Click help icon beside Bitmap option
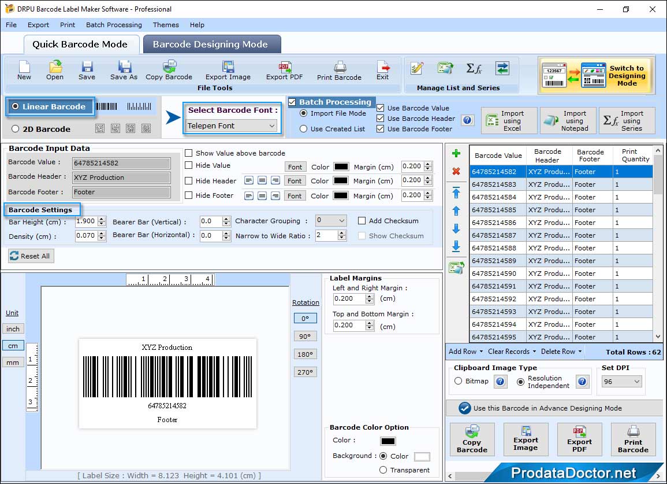The height and width of the screenshot is (484, 667). tap(500, 382)
